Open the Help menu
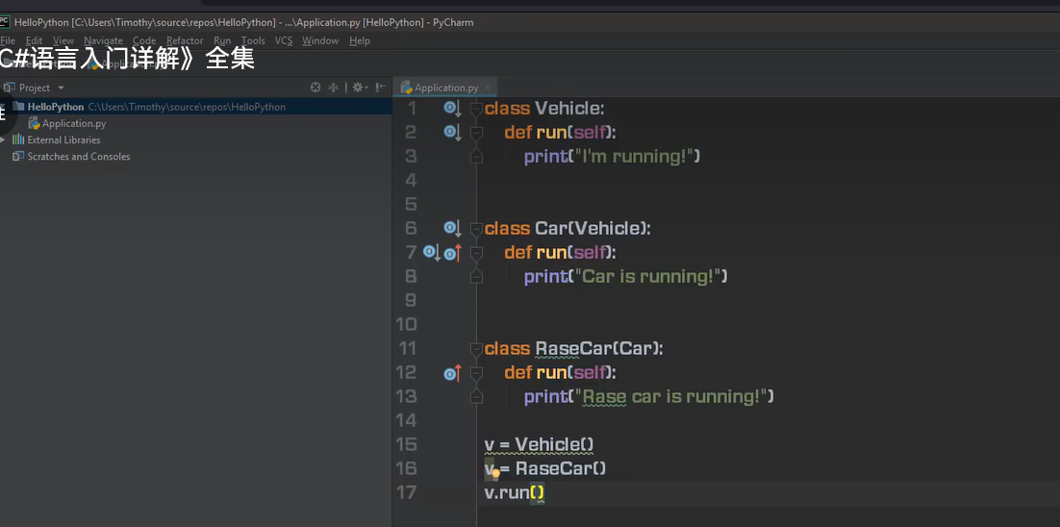The height and width of the screenshot is (527, 1060). click(360, 40)
